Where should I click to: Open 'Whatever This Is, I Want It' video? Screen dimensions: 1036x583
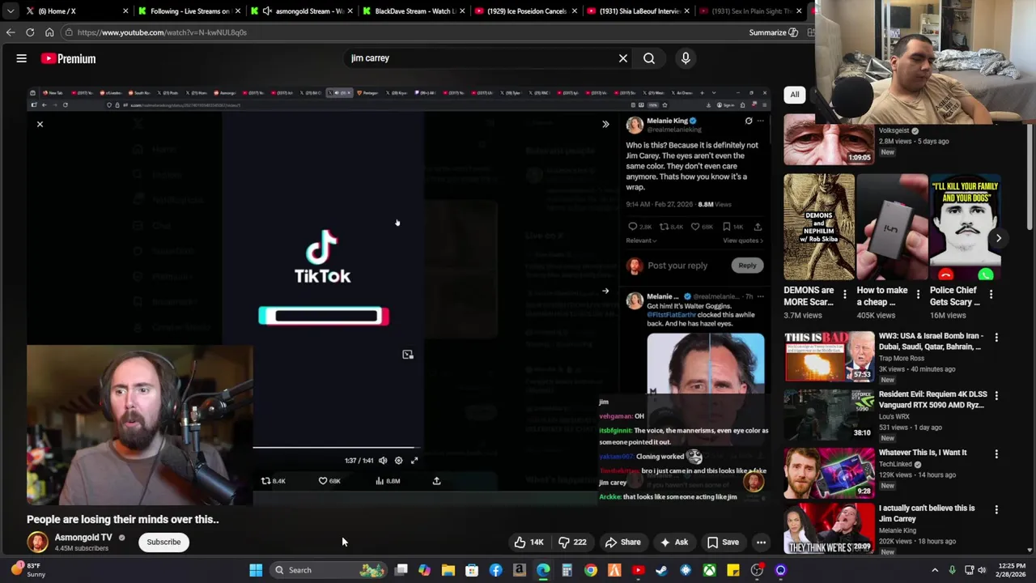923,453
